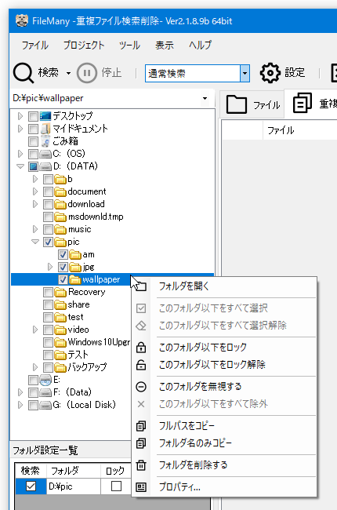This screenshot has width=337, height=510.
Task: Click the open folder icon in context menu
Action: pyautogui.click(x=141, y=286)
